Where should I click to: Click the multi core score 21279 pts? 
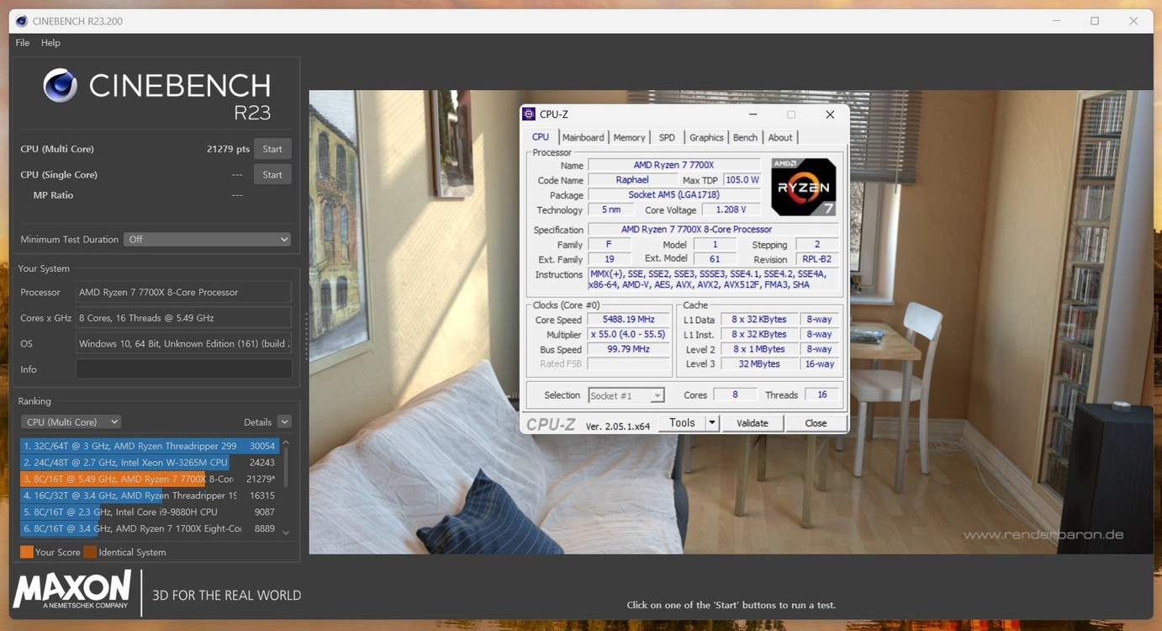pyautogui.click(x=228, y=149)
